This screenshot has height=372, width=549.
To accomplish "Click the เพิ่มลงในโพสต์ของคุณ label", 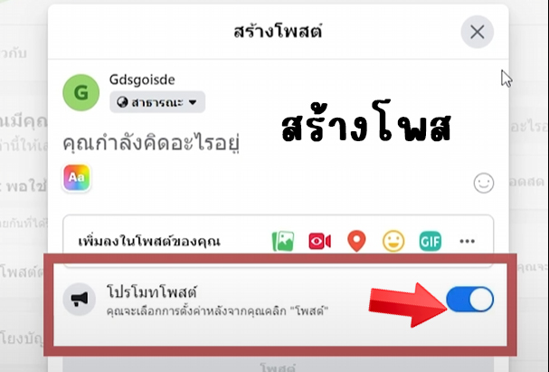I will [149, 242].
